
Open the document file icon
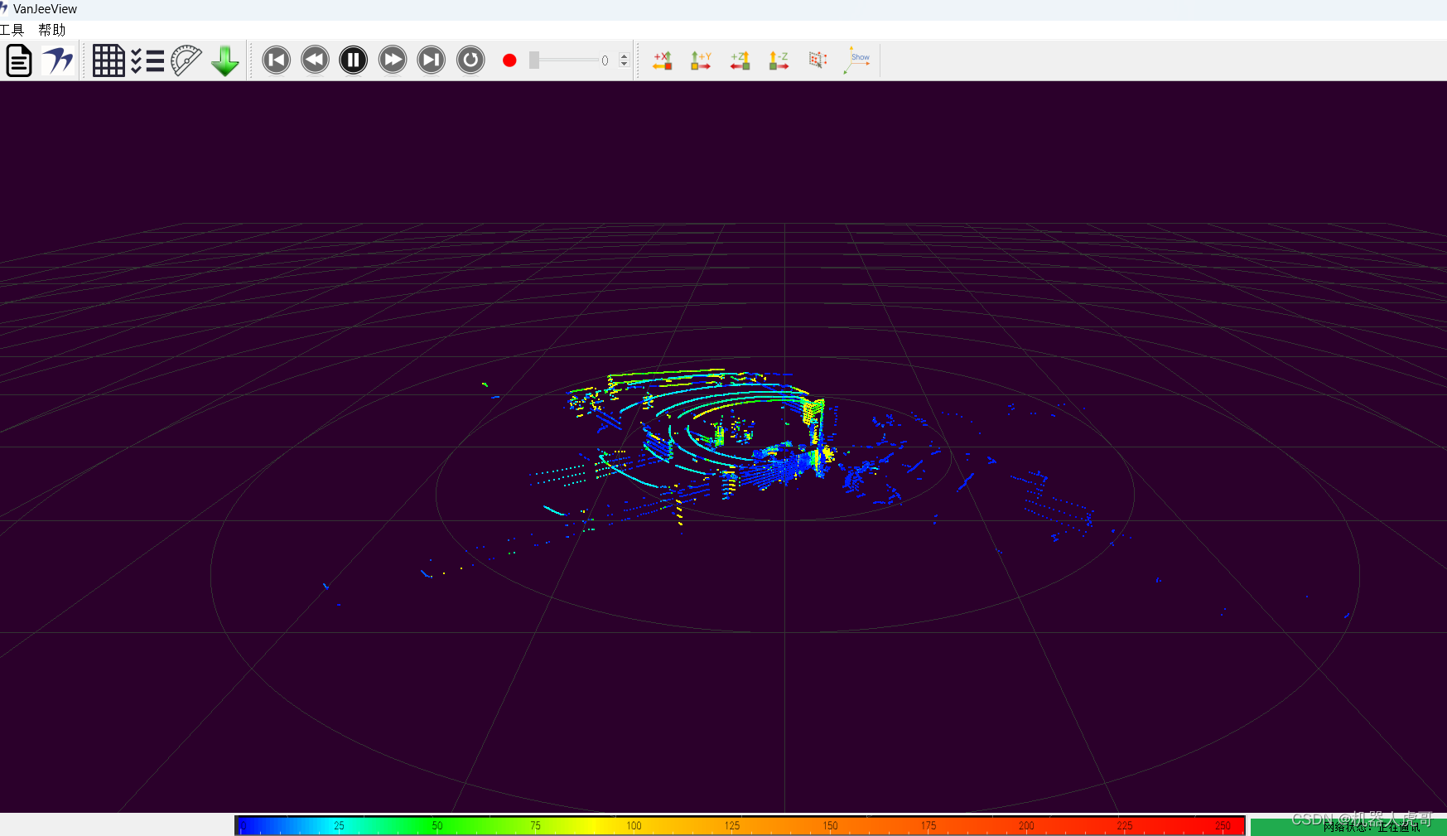(19, 60)
